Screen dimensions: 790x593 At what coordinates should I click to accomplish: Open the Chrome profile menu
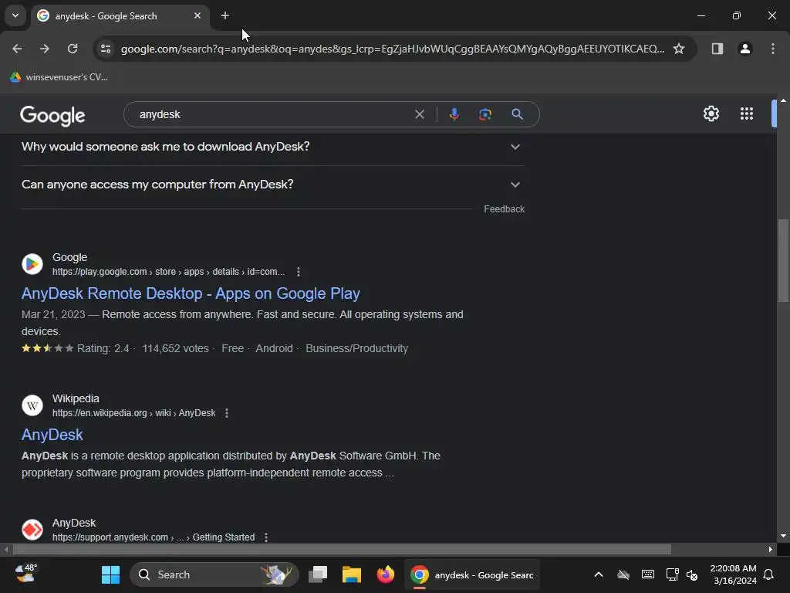(x=745, y=49)
